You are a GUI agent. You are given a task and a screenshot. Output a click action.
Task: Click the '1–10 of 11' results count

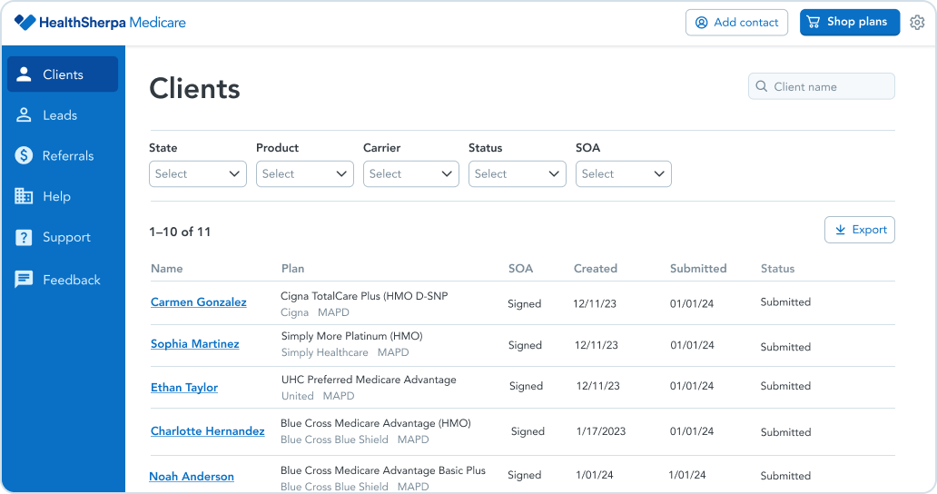180,232
